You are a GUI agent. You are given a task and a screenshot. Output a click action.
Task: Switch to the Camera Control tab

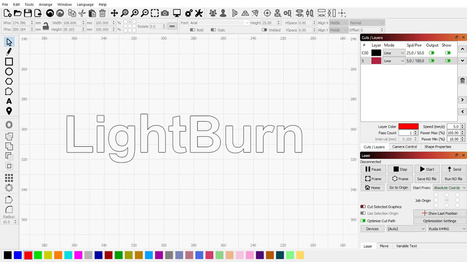tap(404, 147)
